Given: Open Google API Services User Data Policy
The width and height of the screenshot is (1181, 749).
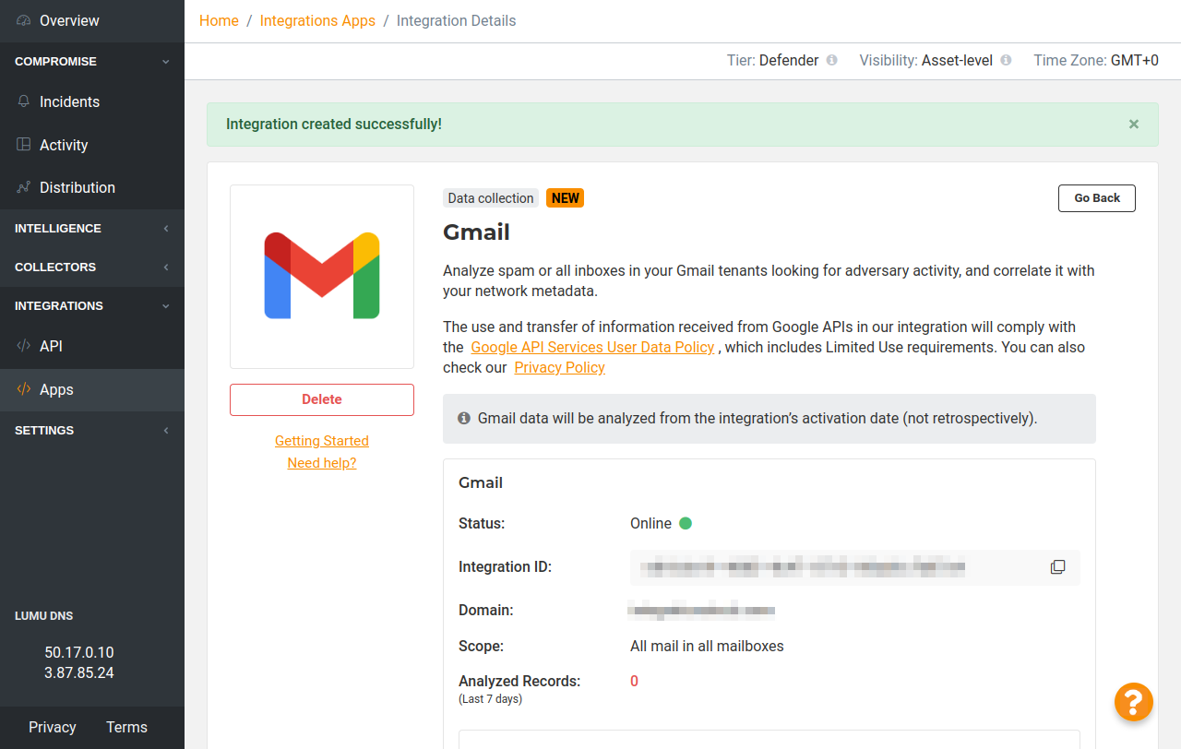Looking at the screenshot, I should coord(592,347).
